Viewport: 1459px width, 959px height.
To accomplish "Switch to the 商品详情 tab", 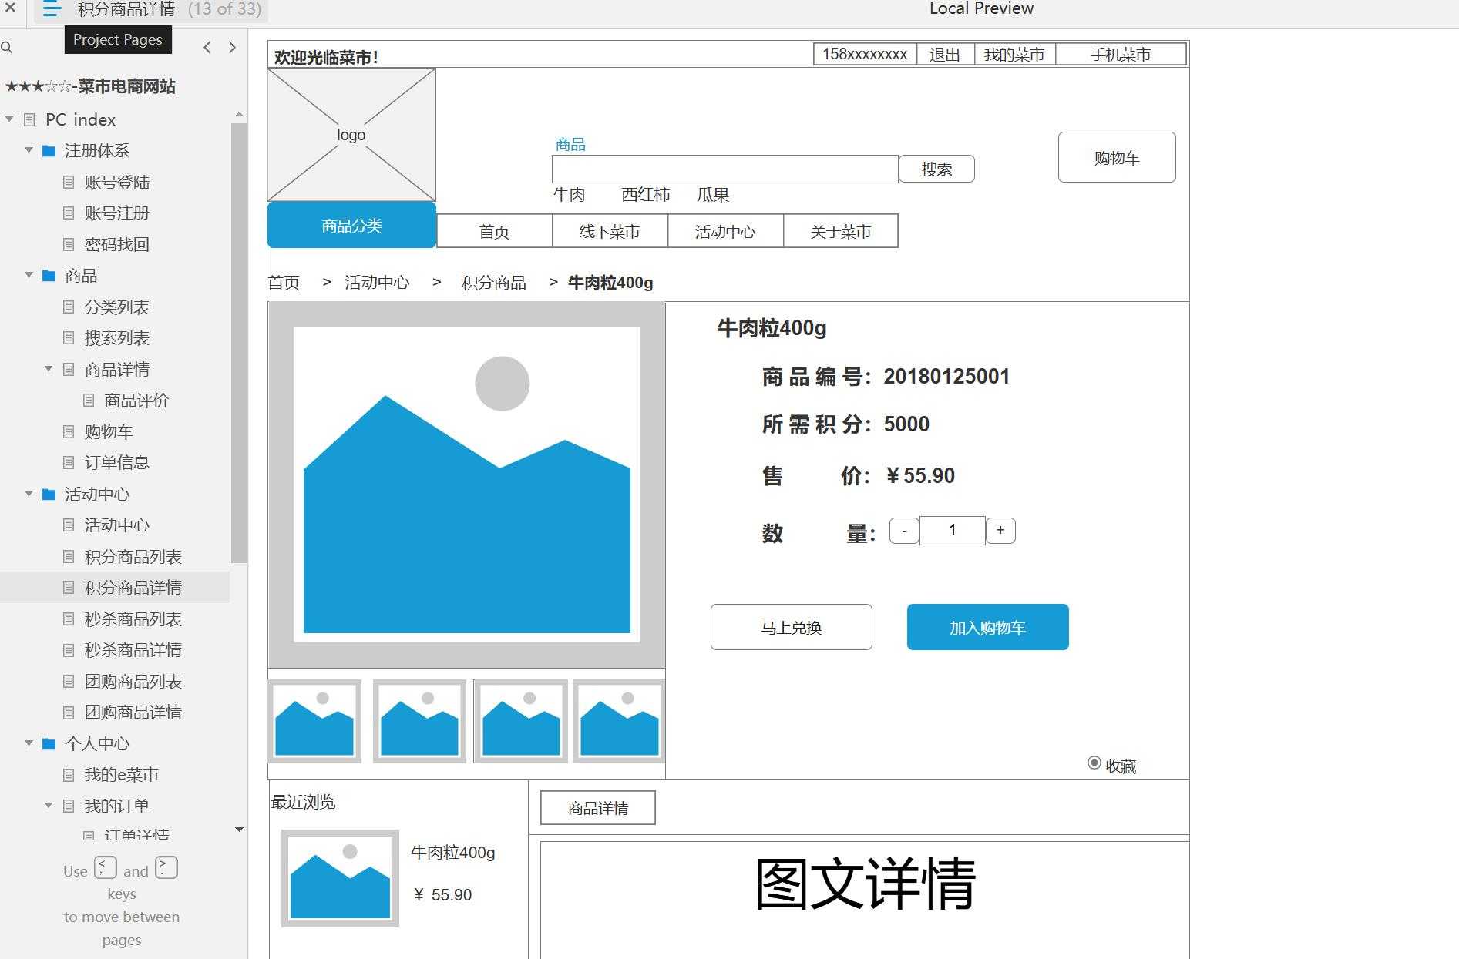I will [598, 808].
